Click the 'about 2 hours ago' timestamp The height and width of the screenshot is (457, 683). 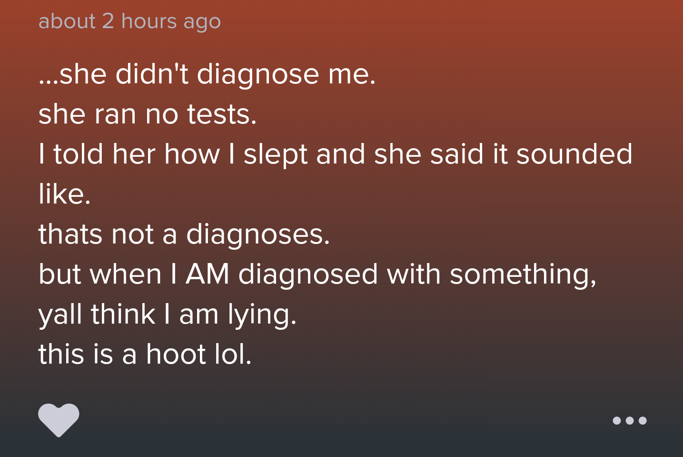point(129,21)
